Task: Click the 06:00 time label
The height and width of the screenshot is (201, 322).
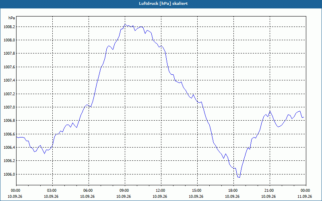Action: 89,191
